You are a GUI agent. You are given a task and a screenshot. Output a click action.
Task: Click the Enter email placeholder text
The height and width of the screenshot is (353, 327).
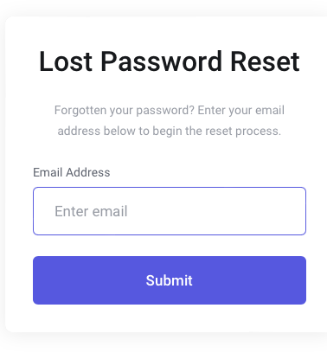click(x=91, y=211)
